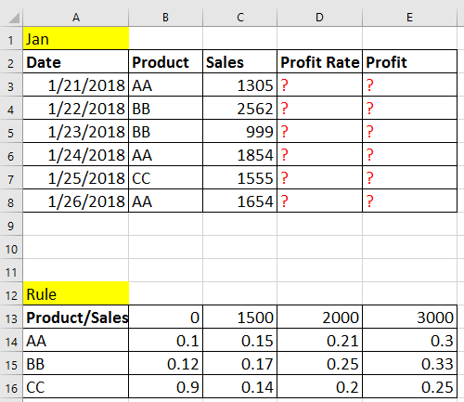This screenshot has width=464, height=402.
Task: Click the CC product cell in row 7
Action: 165,177
